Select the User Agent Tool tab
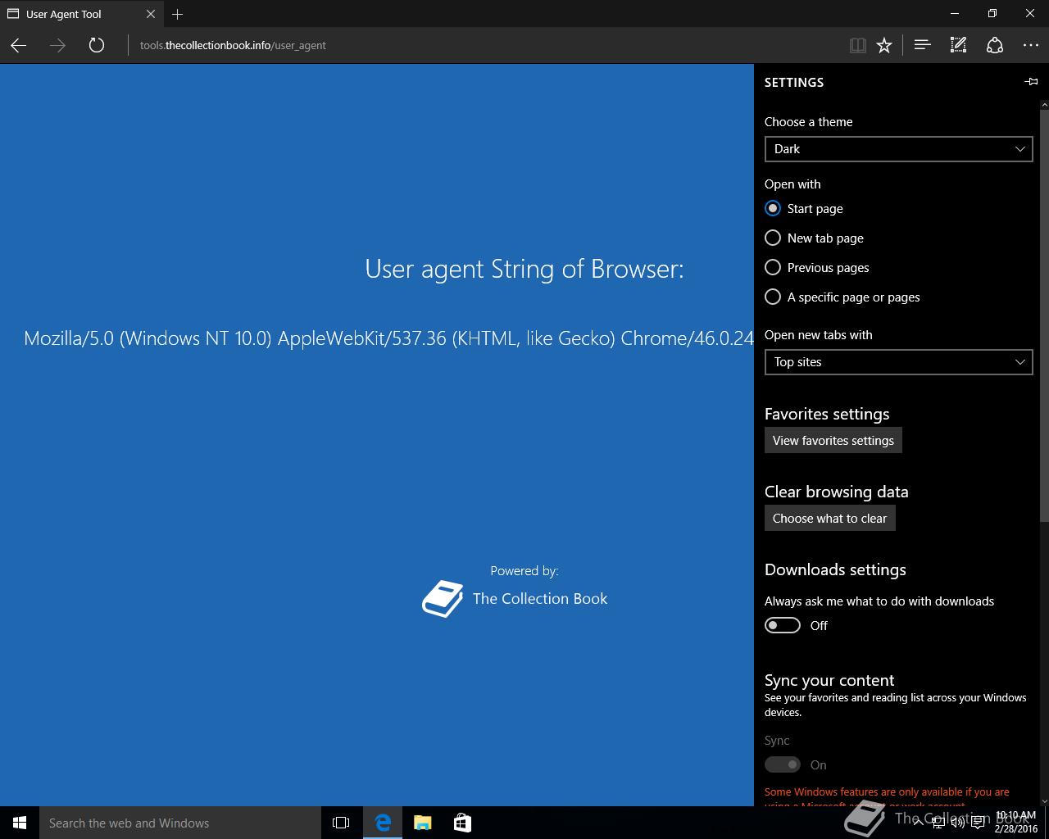 point(81,14)
